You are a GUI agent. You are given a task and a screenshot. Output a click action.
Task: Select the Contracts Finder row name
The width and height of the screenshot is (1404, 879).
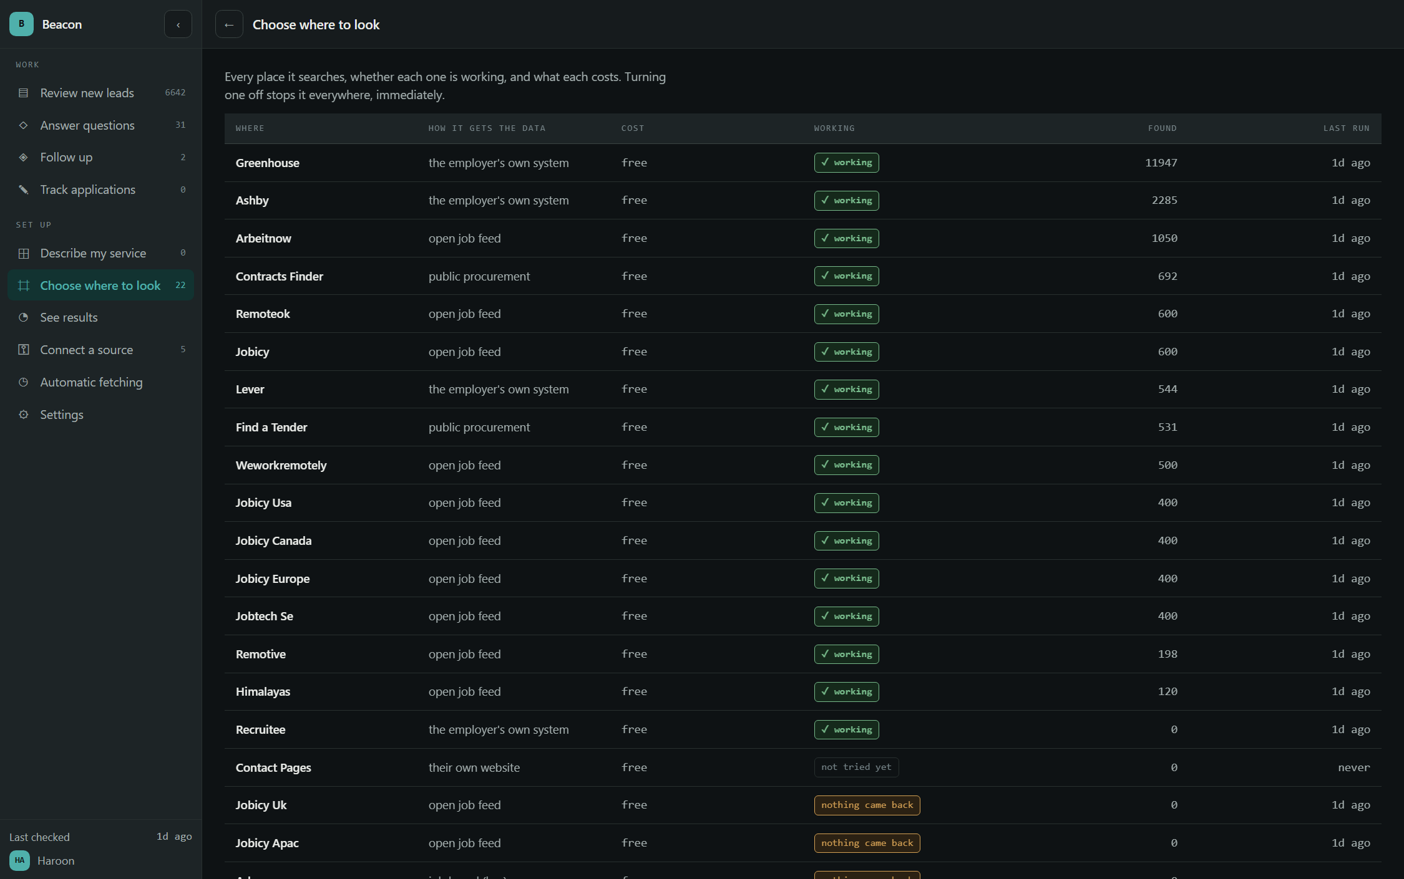[x=280, y=276]
